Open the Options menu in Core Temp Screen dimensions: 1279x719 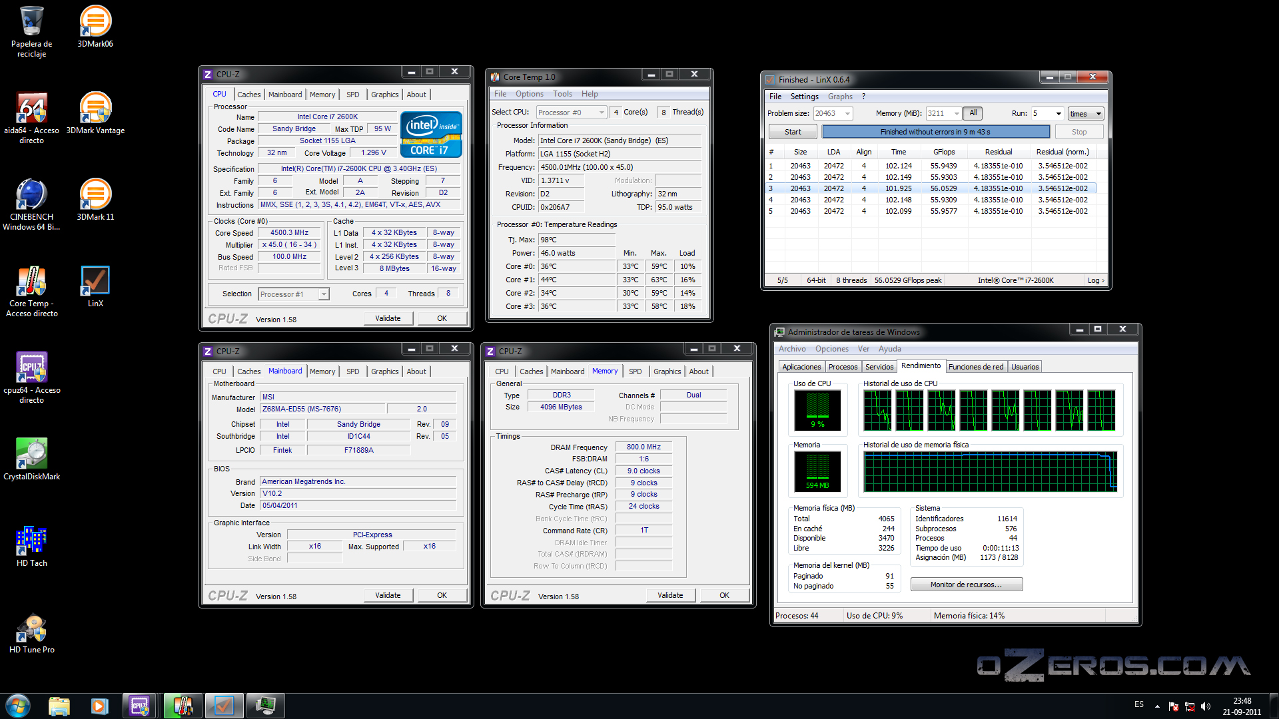tap(530, 94)
